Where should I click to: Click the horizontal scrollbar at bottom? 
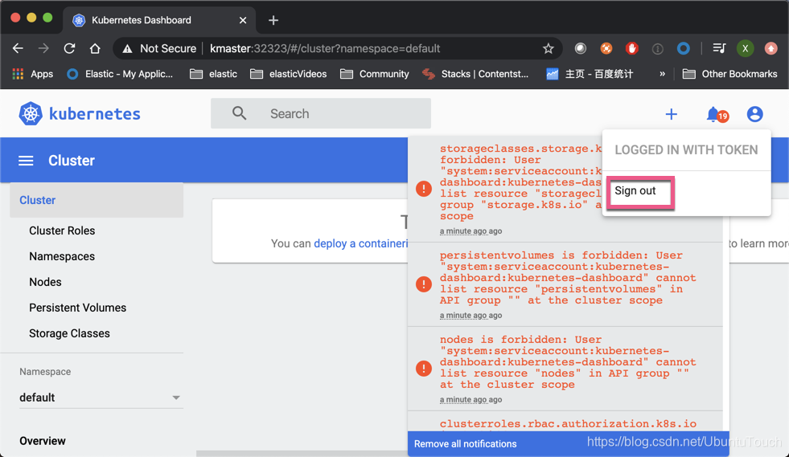(x=302, y=454)
